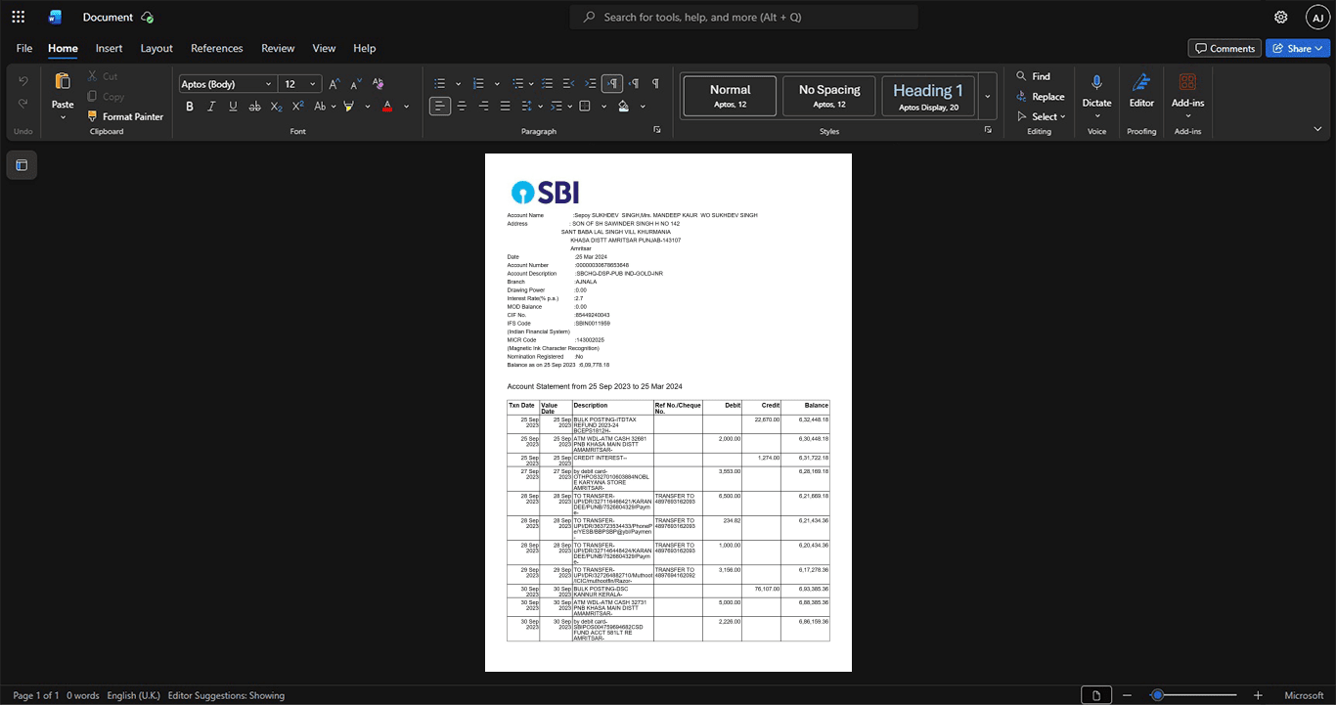This screenshot has width=1336, height=705.
Task: Apply superscript formatting
Action: click(x=298, y=106)
